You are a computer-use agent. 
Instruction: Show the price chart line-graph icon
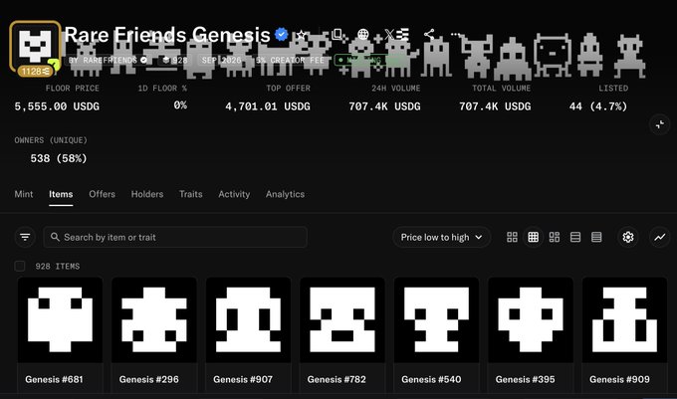coord(660,237)
